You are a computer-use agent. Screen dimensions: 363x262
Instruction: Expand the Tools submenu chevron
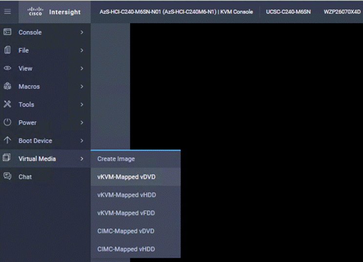pos(81,105)
